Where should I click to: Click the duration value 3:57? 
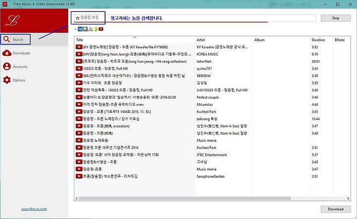[315, 154]
